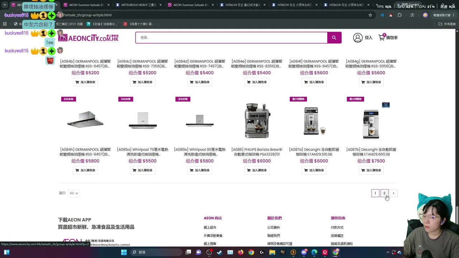Open the Chrome apps grid in bookmarks bar
This screenshot has width=459, height=258.
pyautogui.click(x=5, y=24)
